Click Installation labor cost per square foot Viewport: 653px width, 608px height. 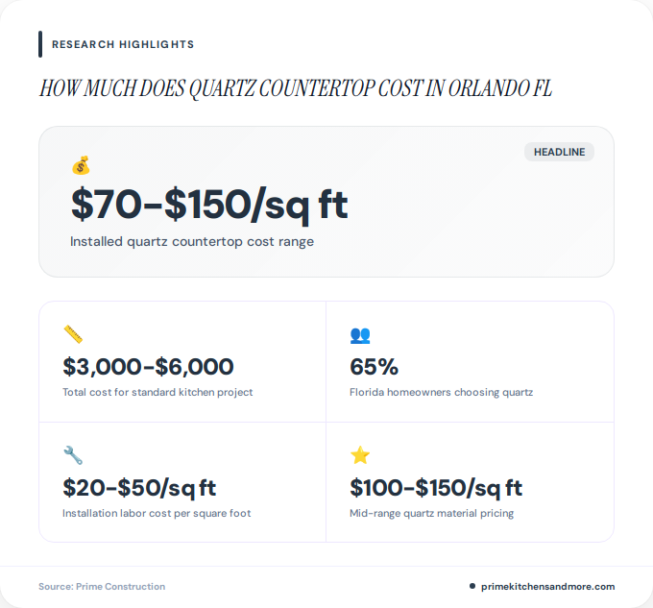(x=157, y=513)
